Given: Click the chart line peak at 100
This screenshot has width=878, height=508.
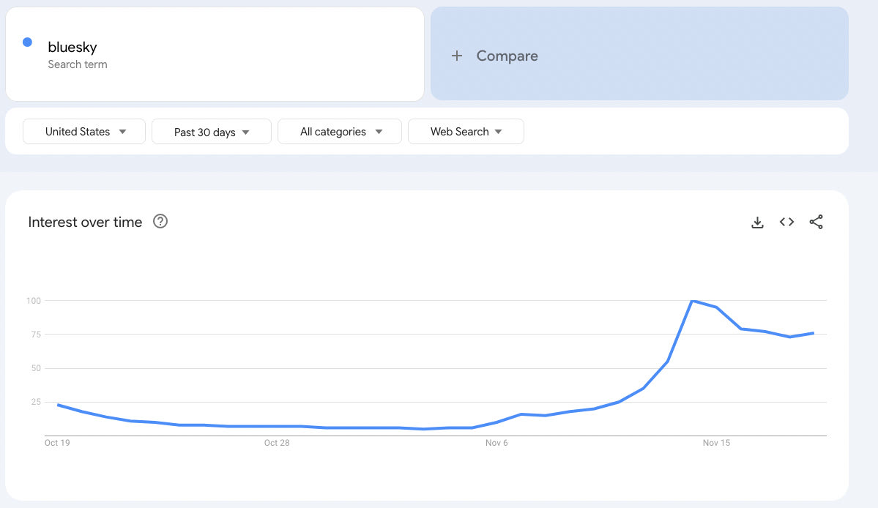Looking at the screenshot, I should pyautogui.click(x=692, y=301).
